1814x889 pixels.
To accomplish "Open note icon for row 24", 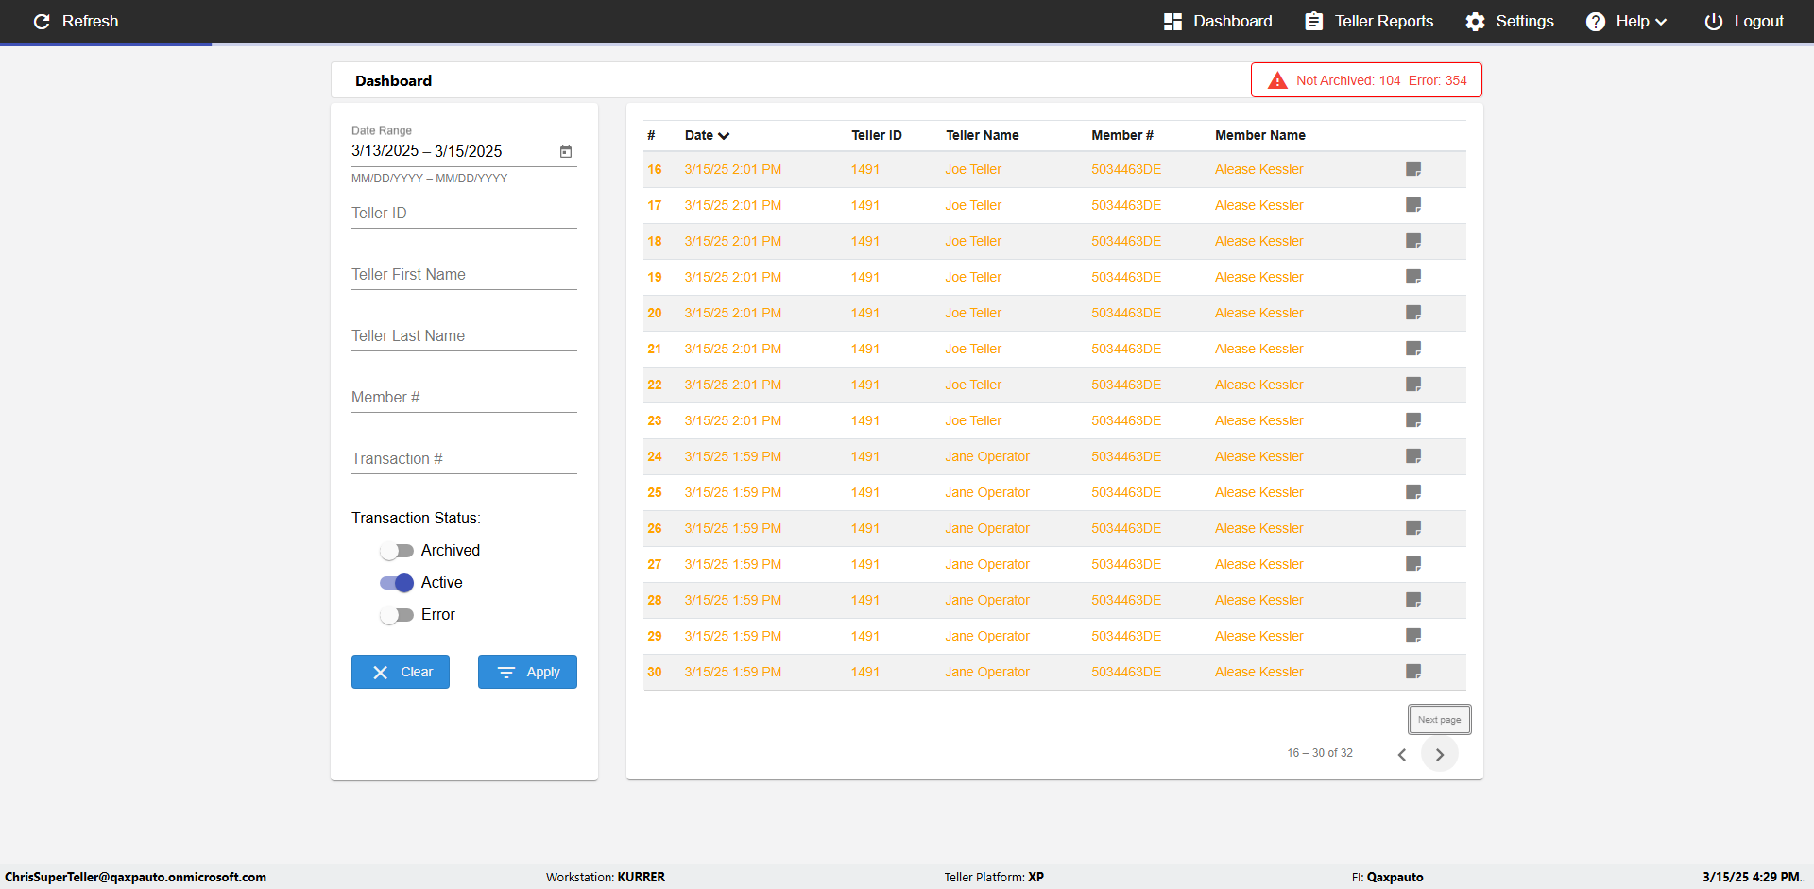I will click(x=1413, y=456).
